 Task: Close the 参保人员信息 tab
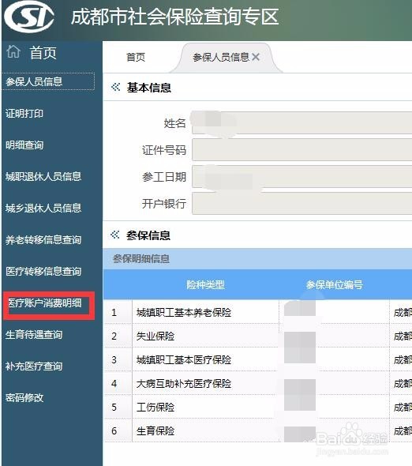click(x=256, y=57)
